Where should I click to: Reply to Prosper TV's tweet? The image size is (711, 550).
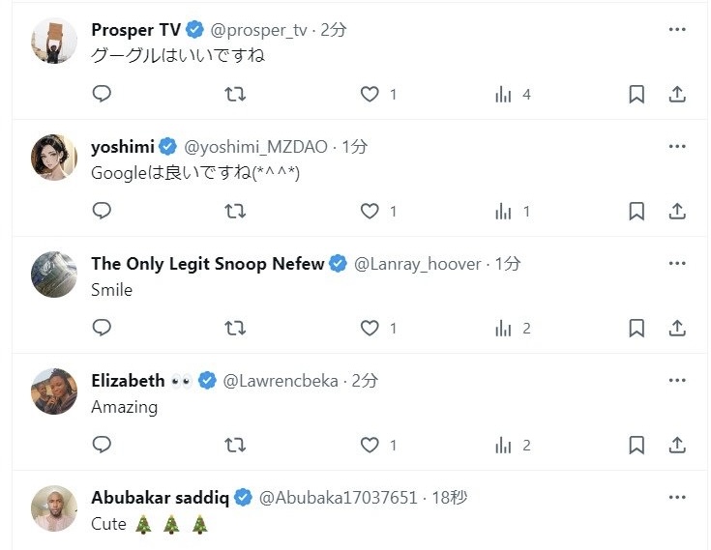[102, 94]
